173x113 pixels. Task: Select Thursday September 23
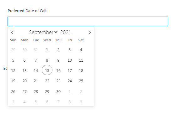pos(58,81)
